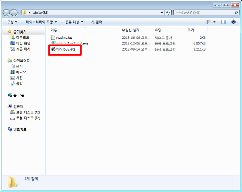Minimize the Explorer window

coord(217,5)
